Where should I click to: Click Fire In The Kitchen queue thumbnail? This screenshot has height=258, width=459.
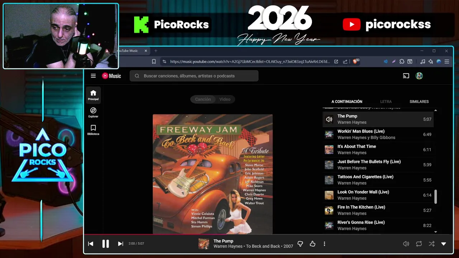click(x=329, y=210)
